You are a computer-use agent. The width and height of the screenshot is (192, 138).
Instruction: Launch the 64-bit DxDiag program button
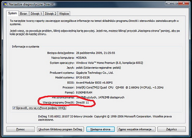coord(60,129)
